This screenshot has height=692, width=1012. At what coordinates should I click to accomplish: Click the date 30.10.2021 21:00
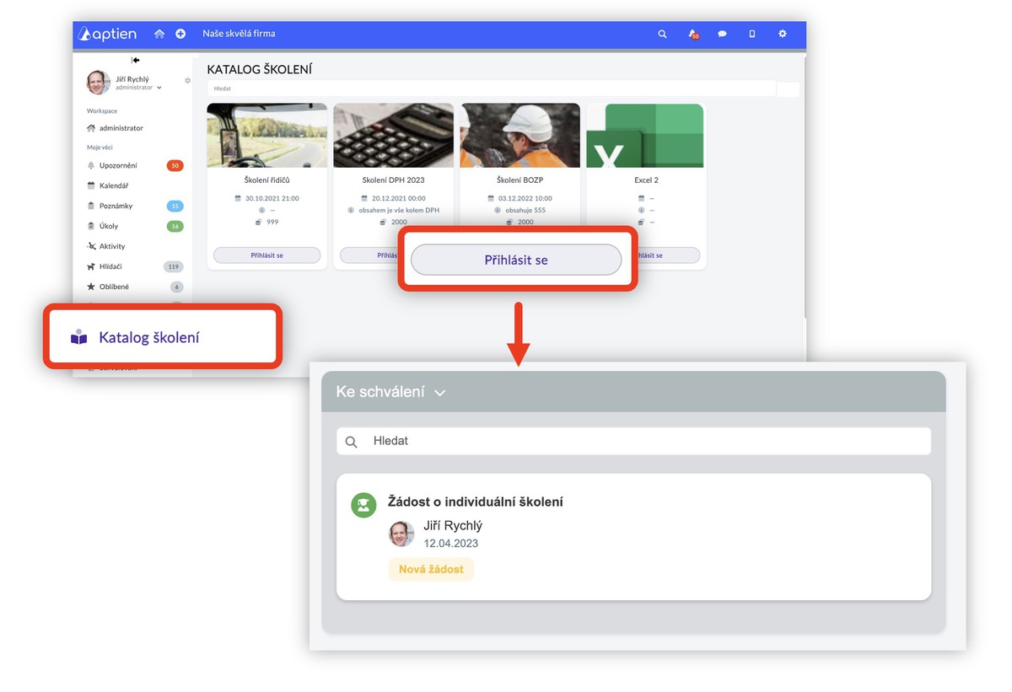click(272, 198)
